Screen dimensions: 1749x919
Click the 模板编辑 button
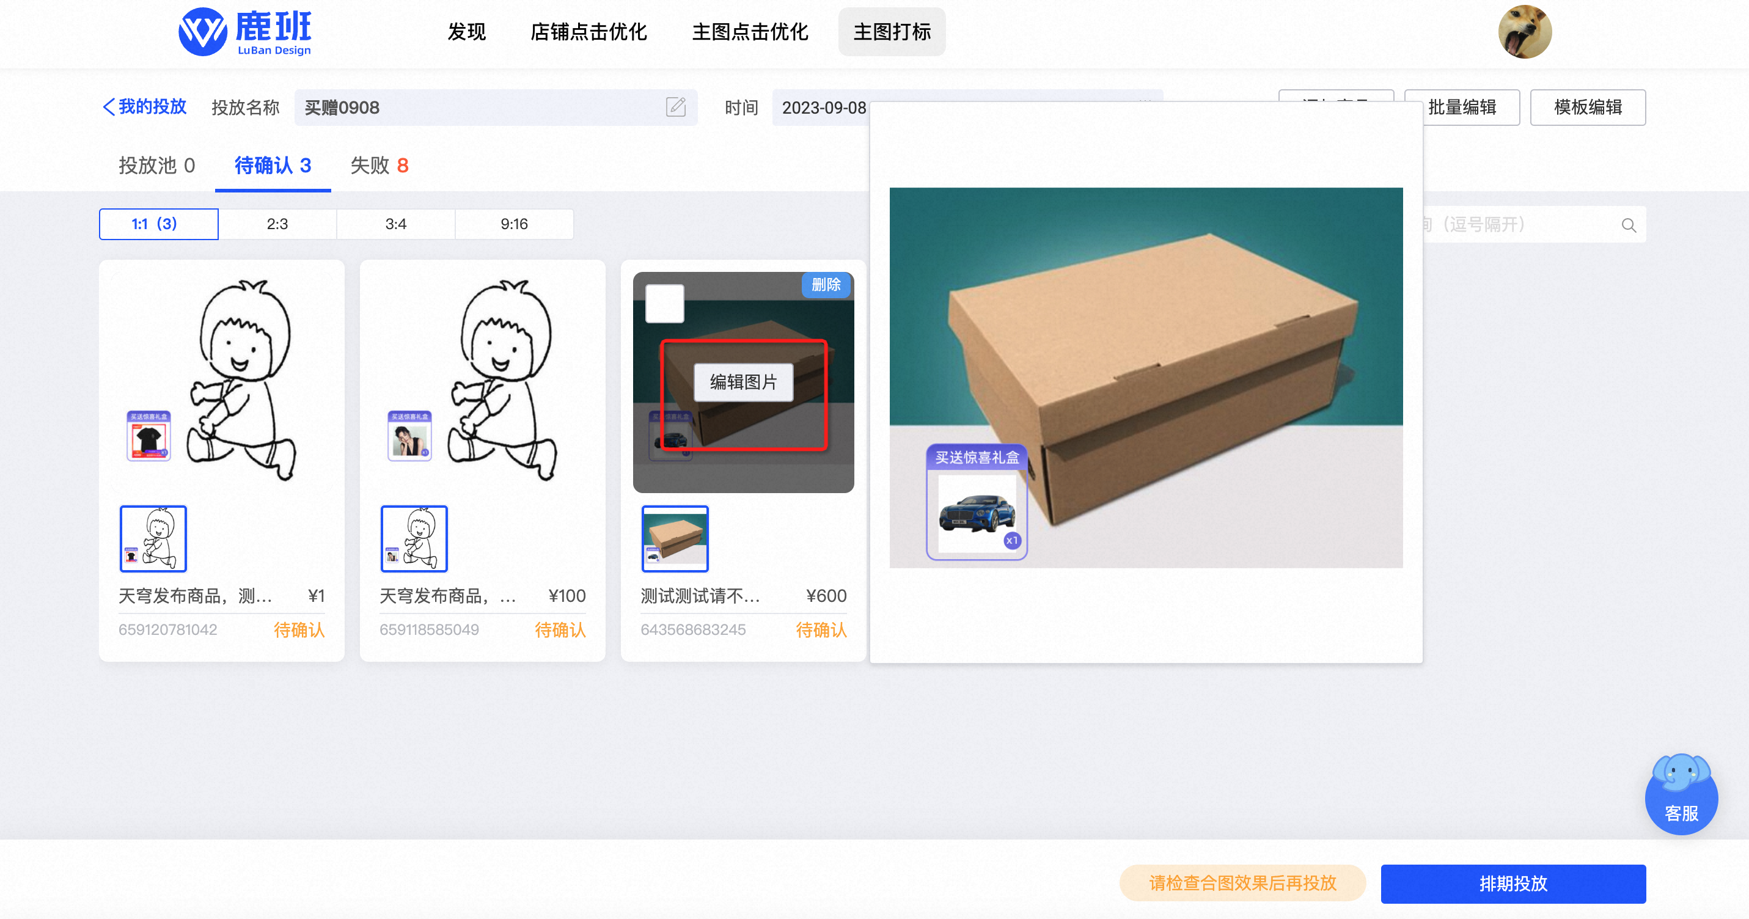1588,108
